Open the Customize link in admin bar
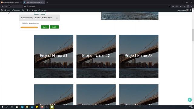Viewport: 194px width, 109px height. point(16,10)
